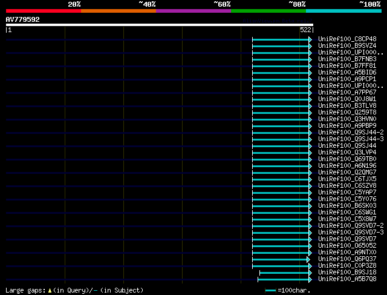Select the UniRef100_C5YAP7 label

pyautogui.click(x=347, y=193)
